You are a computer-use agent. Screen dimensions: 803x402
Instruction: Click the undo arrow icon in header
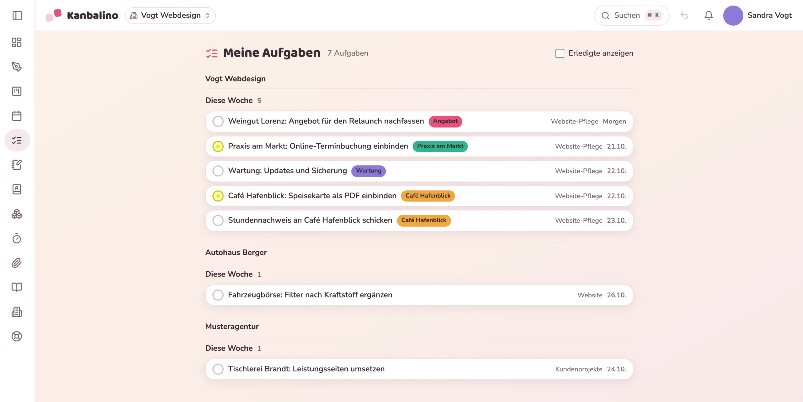pos(684,15)
